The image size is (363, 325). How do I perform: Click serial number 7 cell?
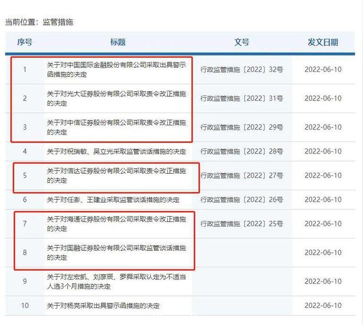[25, 224]
